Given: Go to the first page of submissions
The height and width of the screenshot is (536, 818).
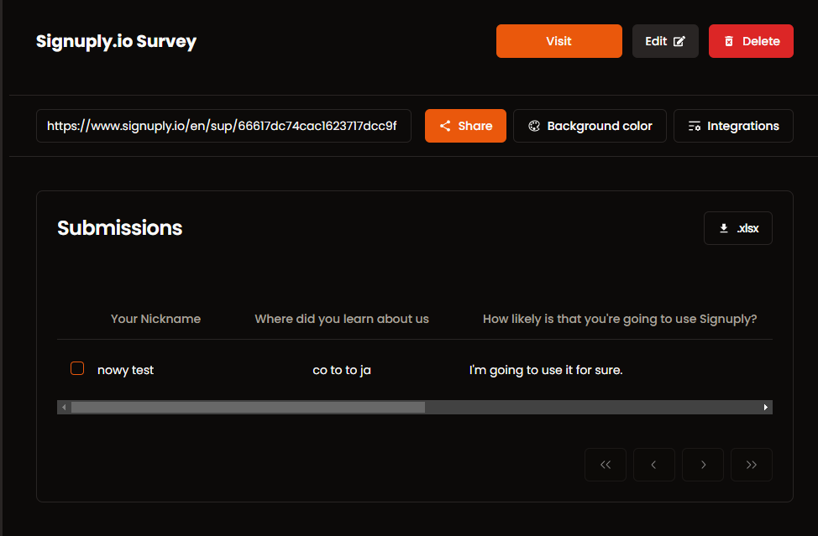Looking at the screenshot, I should (x=606, y=465).
